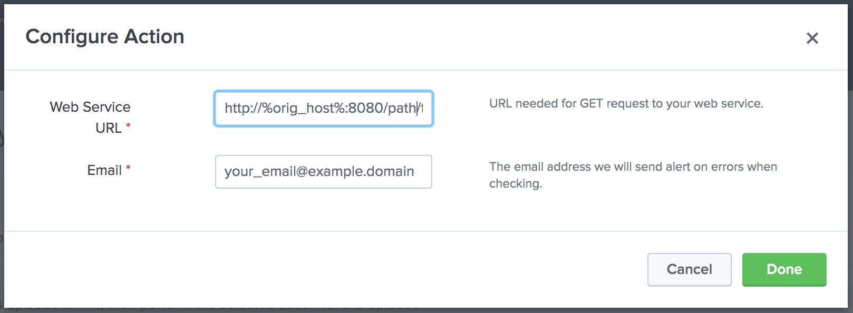Click into the Email input field
The width and height of the screenshot is (853, 313).
[x=323, y=172]
